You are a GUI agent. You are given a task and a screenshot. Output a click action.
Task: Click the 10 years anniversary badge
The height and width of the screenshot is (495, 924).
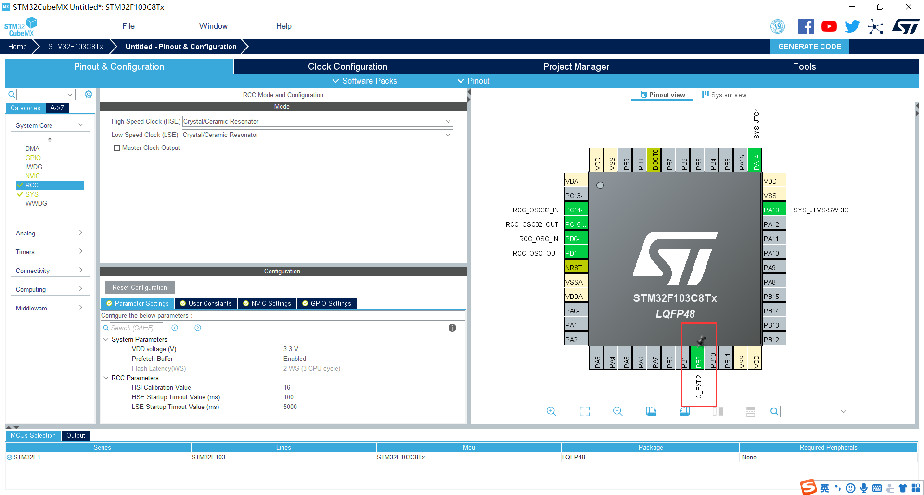(x=778, y=26)
